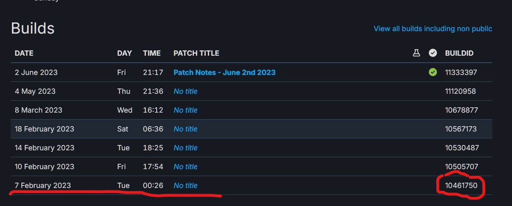
Task: Open the No title link for 8 March 2023
Action: point(185,110)
